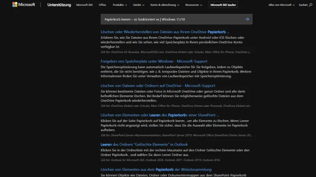This screenshot has width=316, height=177.
Task: Click Microsoft 365 kaufen button
Action: point(223,5)
